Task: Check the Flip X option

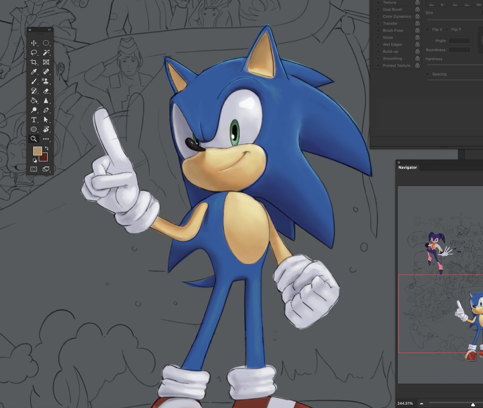Action: (427, 29)
